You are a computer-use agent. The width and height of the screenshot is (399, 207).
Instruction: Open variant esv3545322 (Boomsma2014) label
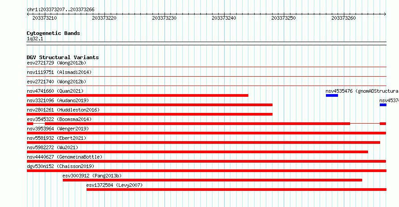point(59,119)
